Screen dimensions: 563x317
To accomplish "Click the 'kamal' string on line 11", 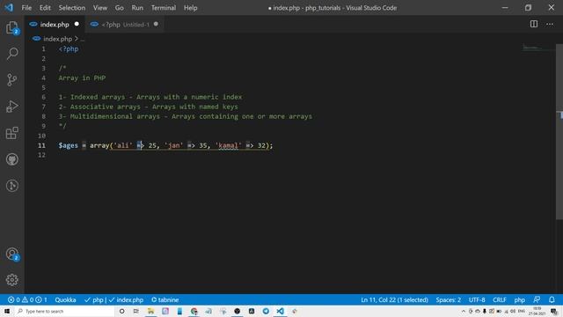I will (x=228, y=145).
